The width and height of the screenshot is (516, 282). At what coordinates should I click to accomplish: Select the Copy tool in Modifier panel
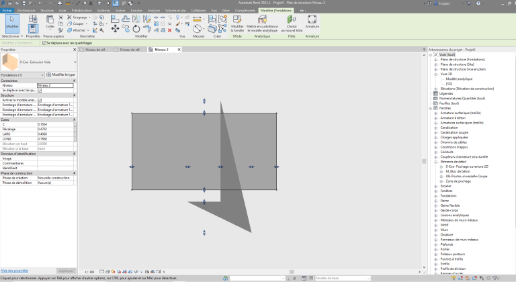126,29
